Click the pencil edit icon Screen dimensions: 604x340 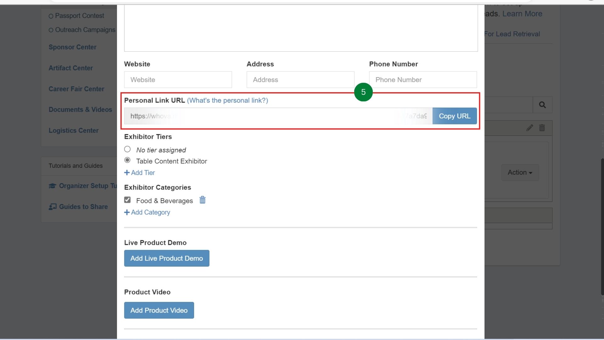tap(529, 128)
